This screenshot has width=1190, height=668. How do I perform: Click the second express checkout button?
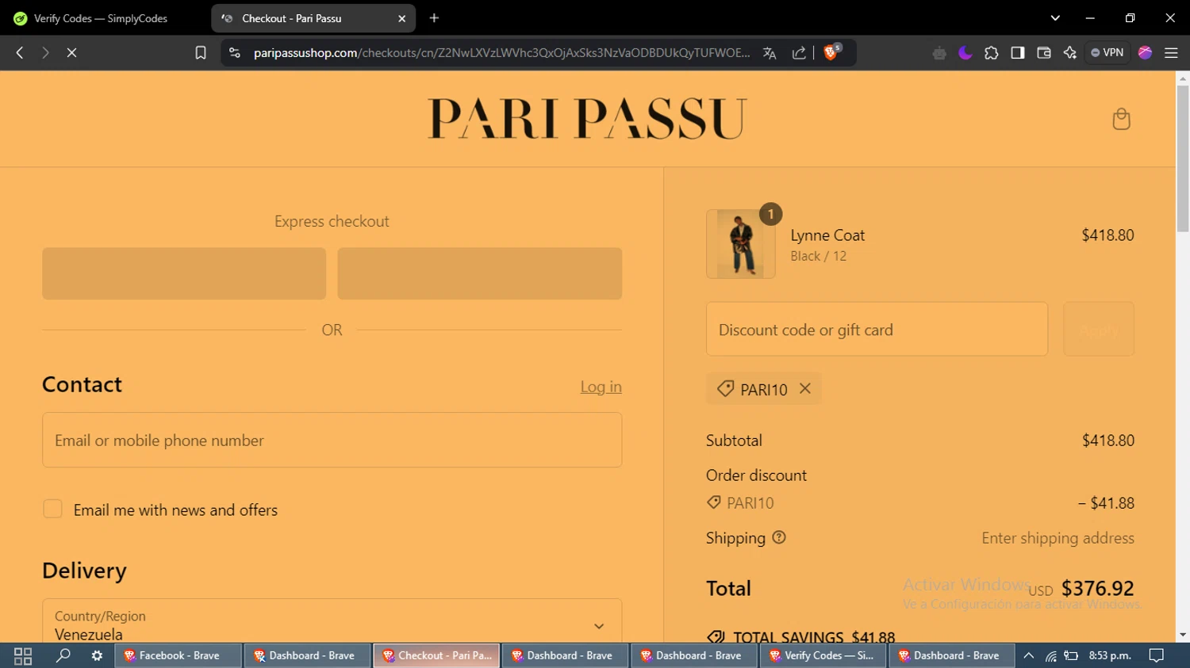tap(479, 273)
